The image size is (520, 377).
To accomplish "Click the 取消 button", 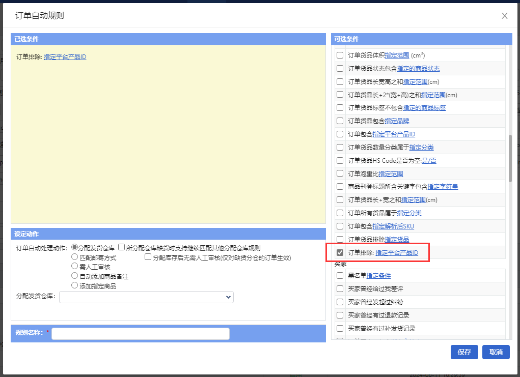I will pyautogui.click(x=496, y=352).
